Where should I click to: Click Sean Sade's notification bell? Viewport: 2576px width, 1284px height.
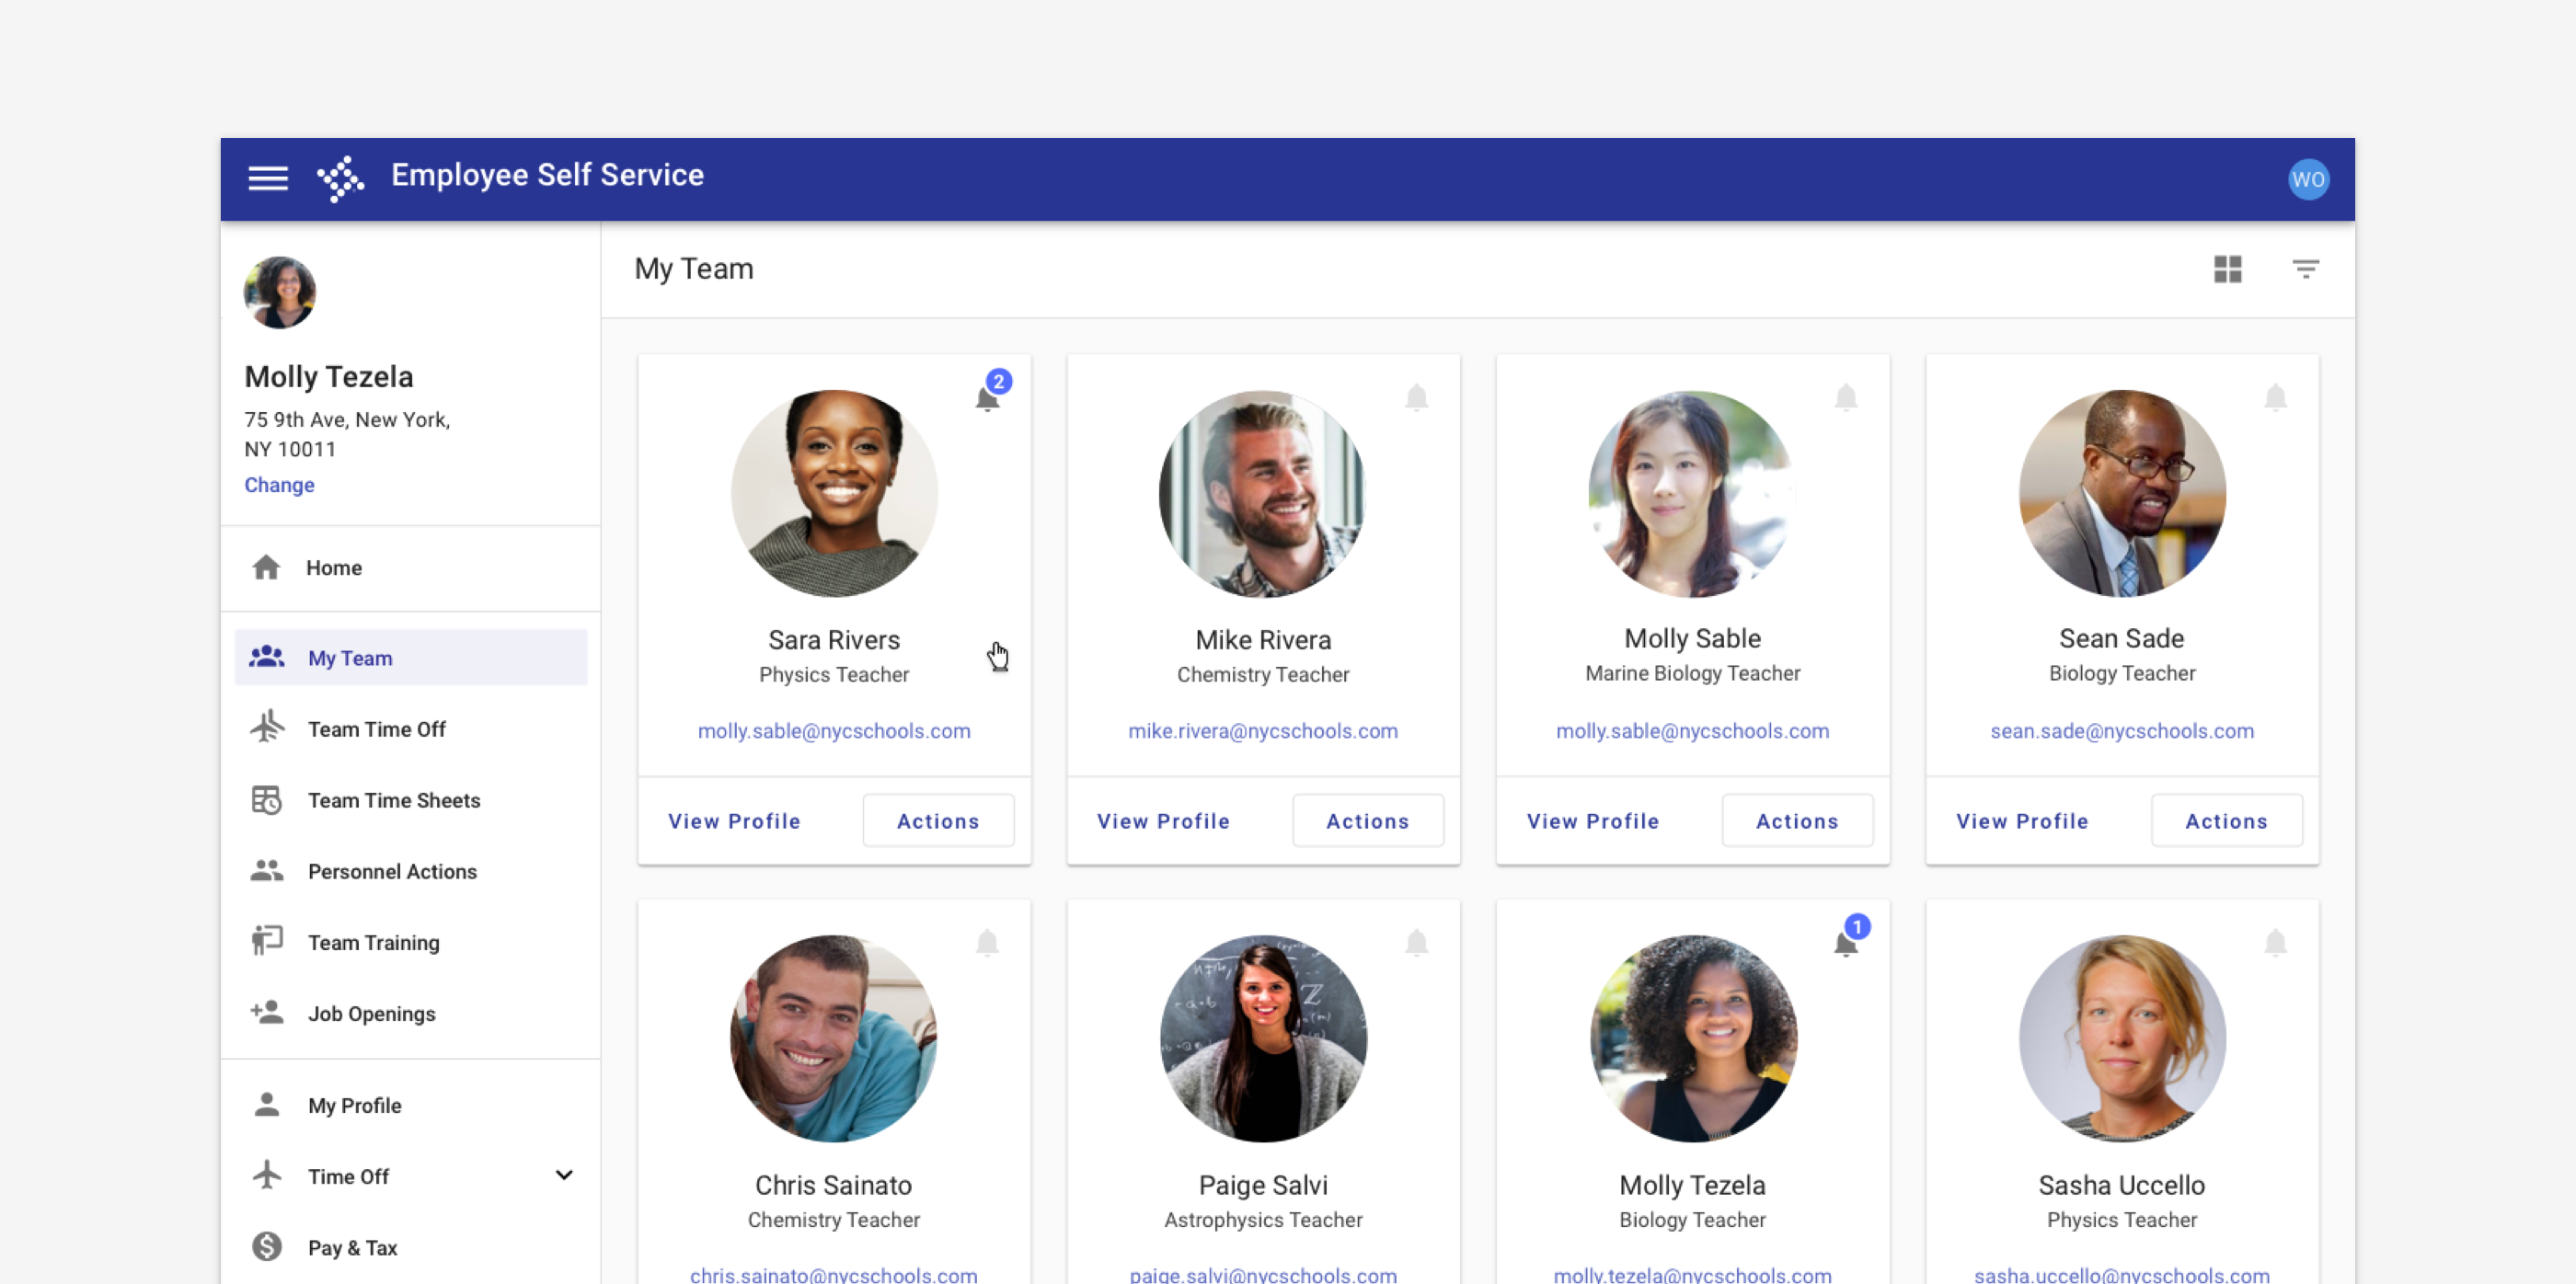[2275, 398]
